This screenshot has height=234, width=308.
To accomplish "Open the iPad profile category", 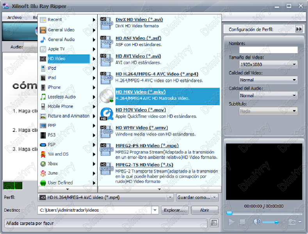I will [68, 78].
